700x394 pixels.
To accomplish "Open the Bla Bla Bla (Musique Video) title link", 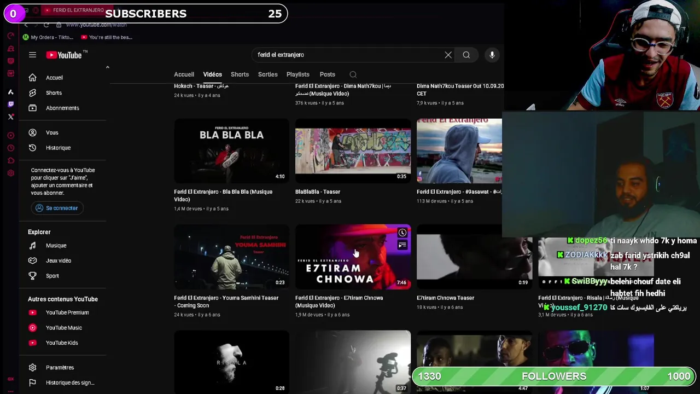I will (223, 195).
